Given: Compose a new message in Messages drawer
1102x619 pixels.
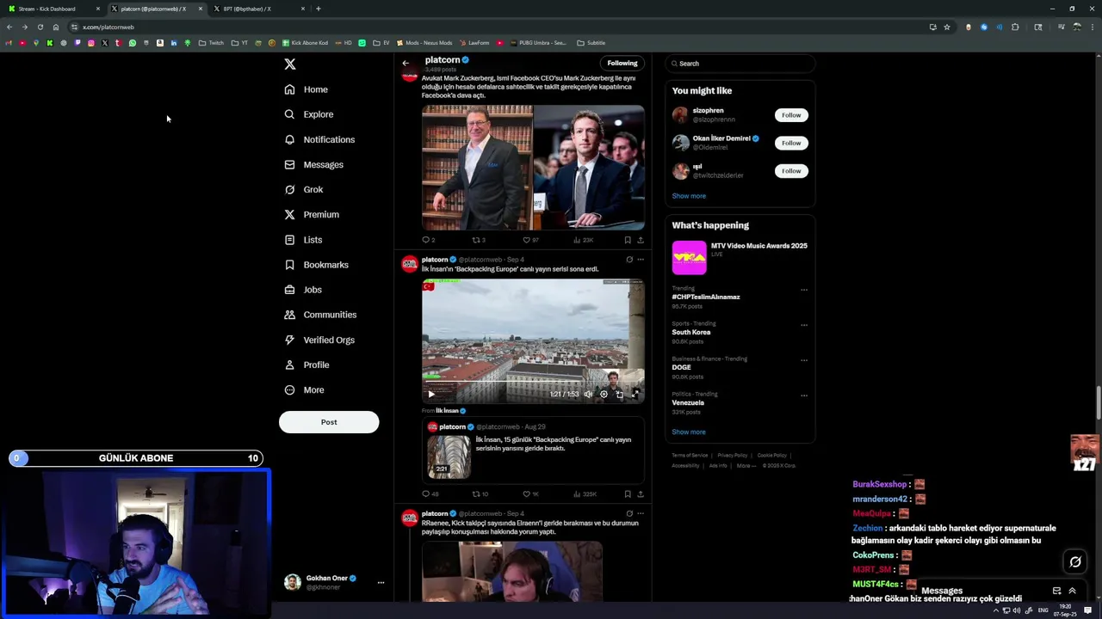Looking at the screenshot, I should 1056,591.
